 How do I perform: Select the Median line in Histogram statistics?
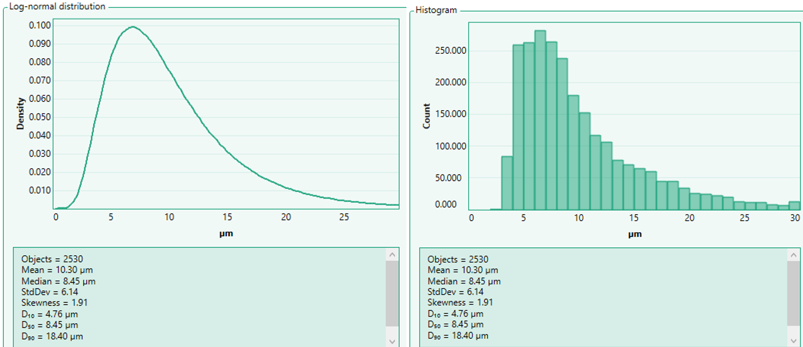tap(464, 281)
